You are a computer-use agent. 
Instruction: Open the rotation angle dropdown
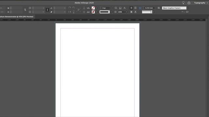pos(65,8)
